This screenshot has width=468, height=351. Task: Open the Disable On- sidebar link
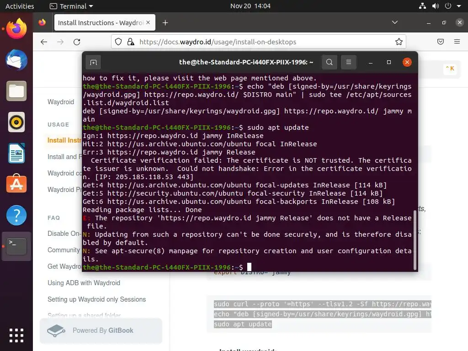[64, 234]
